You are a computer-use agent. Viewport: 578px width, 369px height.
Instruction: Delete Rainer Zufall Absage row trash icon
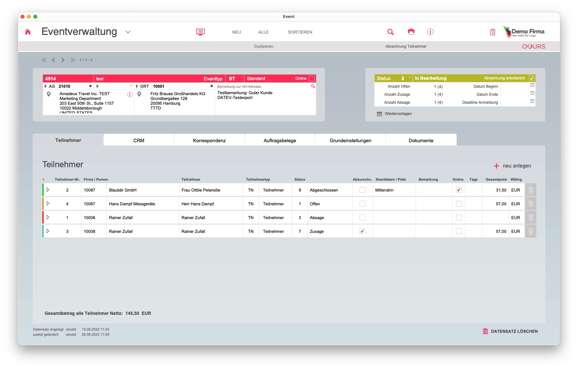pos(531,217)
